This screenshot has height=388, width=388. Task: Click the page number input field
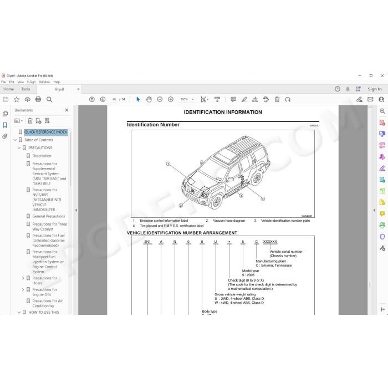[114, 99]
